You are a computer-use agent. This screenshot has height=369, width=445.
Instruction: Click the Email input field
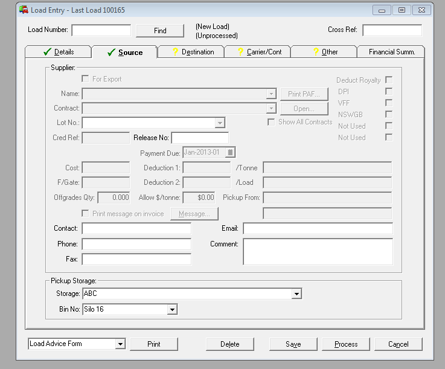coord(318,228)
